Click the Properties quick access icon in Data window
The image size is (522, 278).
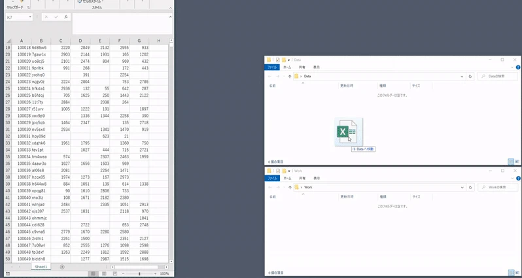pos(277,60)
